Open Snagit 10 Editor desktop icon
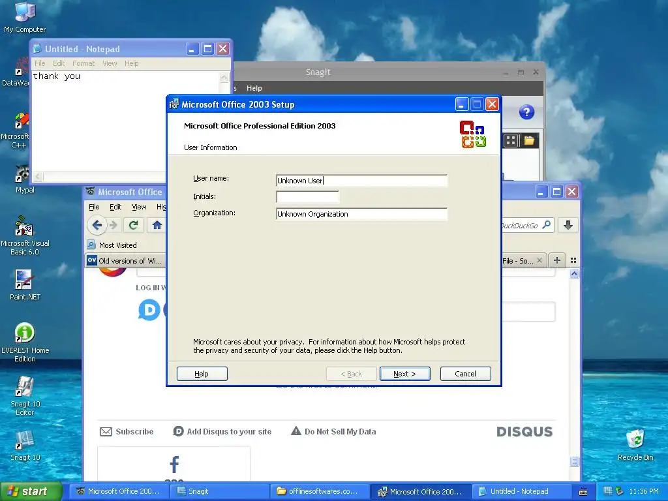Image resolution: width=668 pixels, height=501 pixels. (x=25, y=396)
